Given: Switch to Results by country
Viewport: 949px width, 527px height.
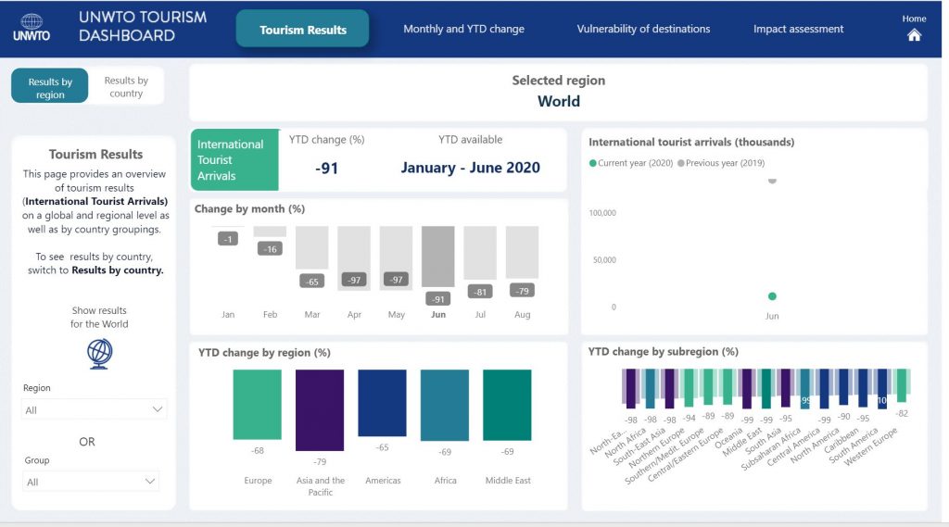Looking at the screenshot, I should pyautogui.click(x=126, y=86).
